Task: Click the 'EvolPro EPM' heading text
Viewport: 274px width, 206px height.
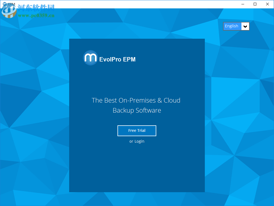Action: click(117, 59)
